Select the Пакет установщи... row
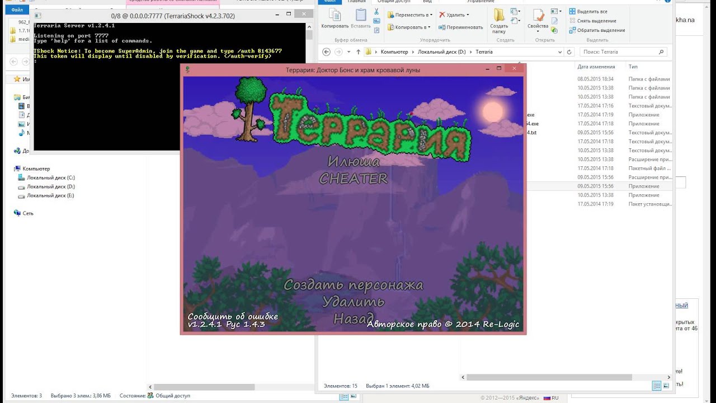The height and width of the screenshot is (403, 716). coord(599,204)
